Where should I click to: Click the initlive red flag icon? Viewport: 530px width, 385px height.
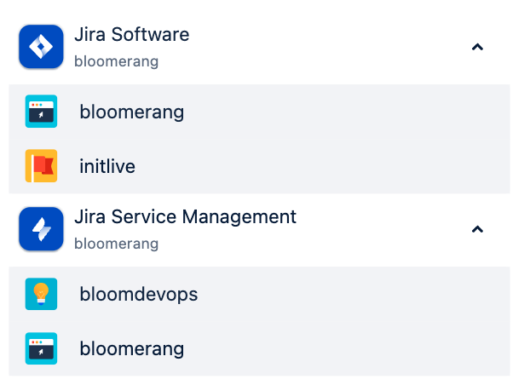click(41, 166)
